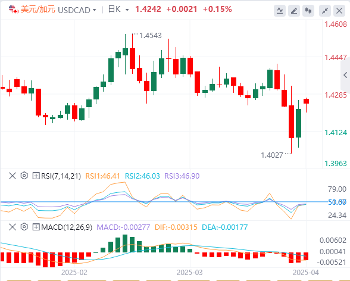This screenshot has width=350, height=281.
Task: Click the 2025-04 date axis label
Action: point(306,273)
